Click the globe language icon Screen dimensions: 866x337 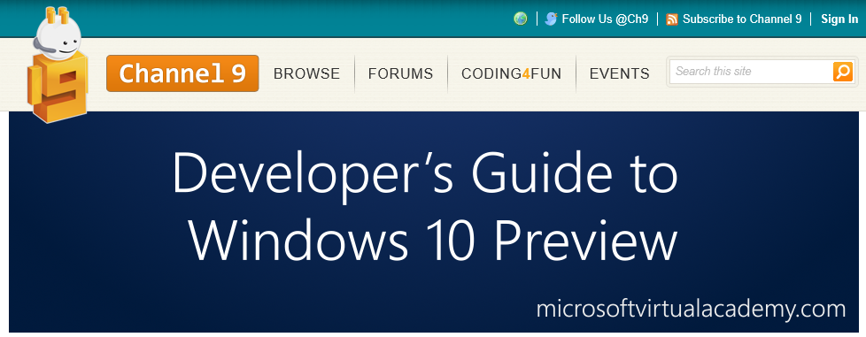tap(521, 19)
